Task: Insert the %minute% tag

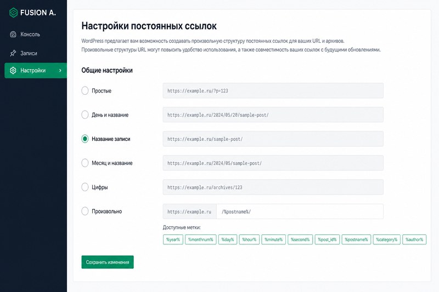Action: coord(273,239)
